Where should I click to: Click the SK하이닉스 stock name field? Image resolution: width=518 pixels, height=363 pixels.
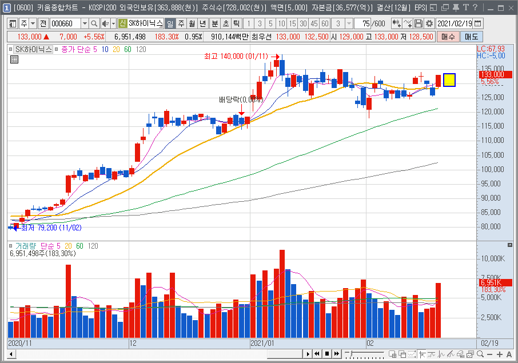point(145,23)
